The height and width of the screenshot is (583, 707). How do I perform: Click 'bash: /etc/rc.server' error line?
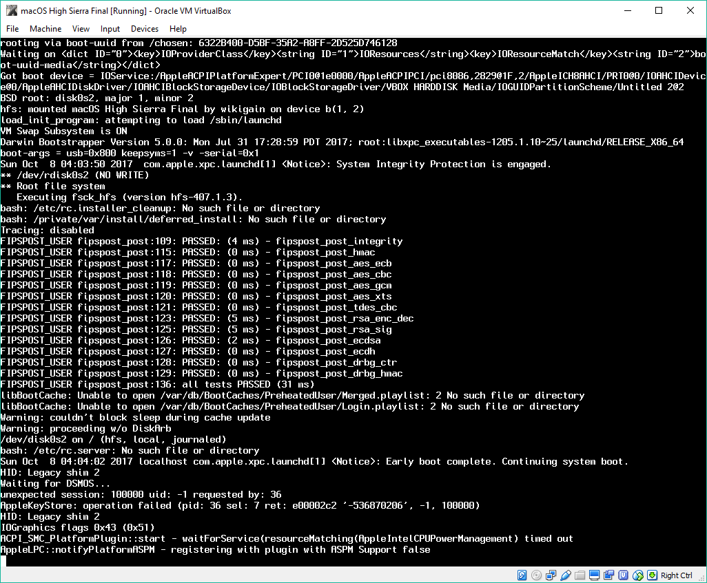click(130, 451)
